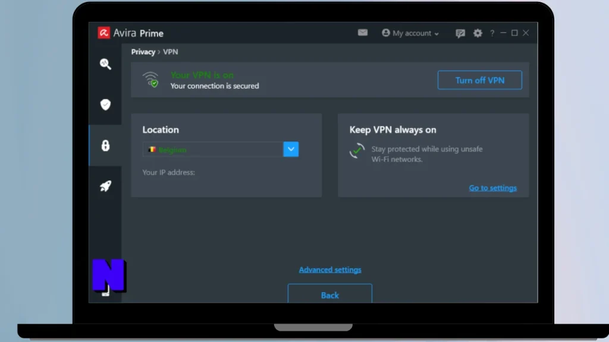Open the My account dropdown
The image size is (609, 342).
click(410, 33)
